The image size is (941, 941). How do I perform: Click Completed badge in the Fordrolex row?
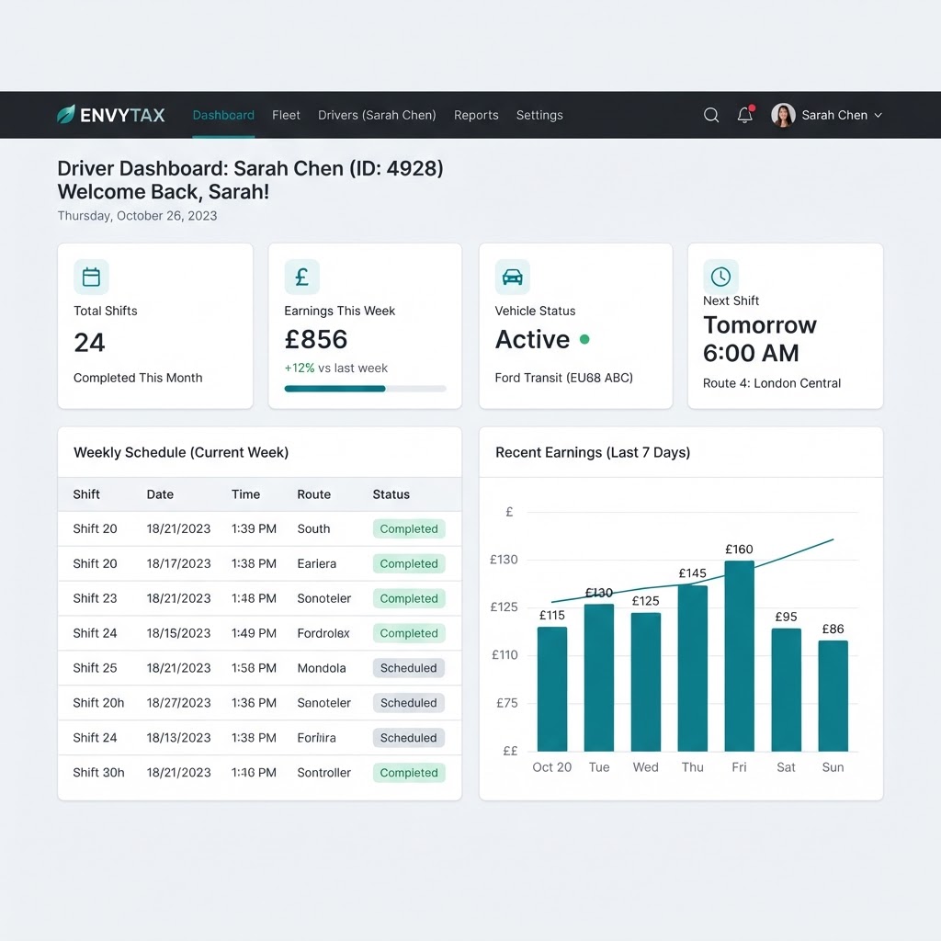point(409,633)
